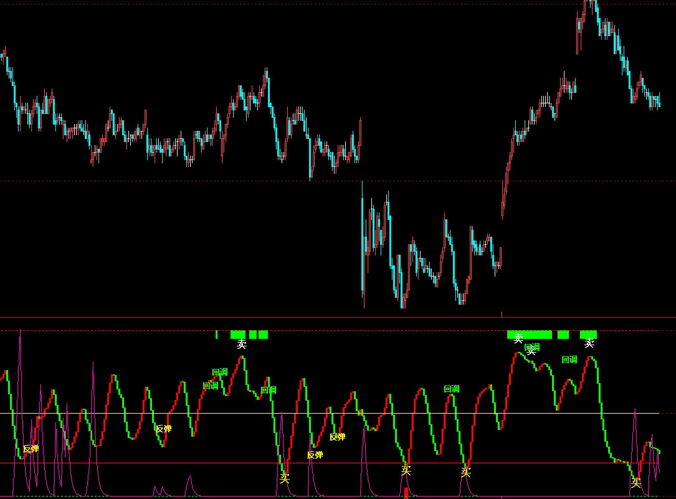
Task: Click the small red bar at indicator bottom
Action: [x=406, y=493]
